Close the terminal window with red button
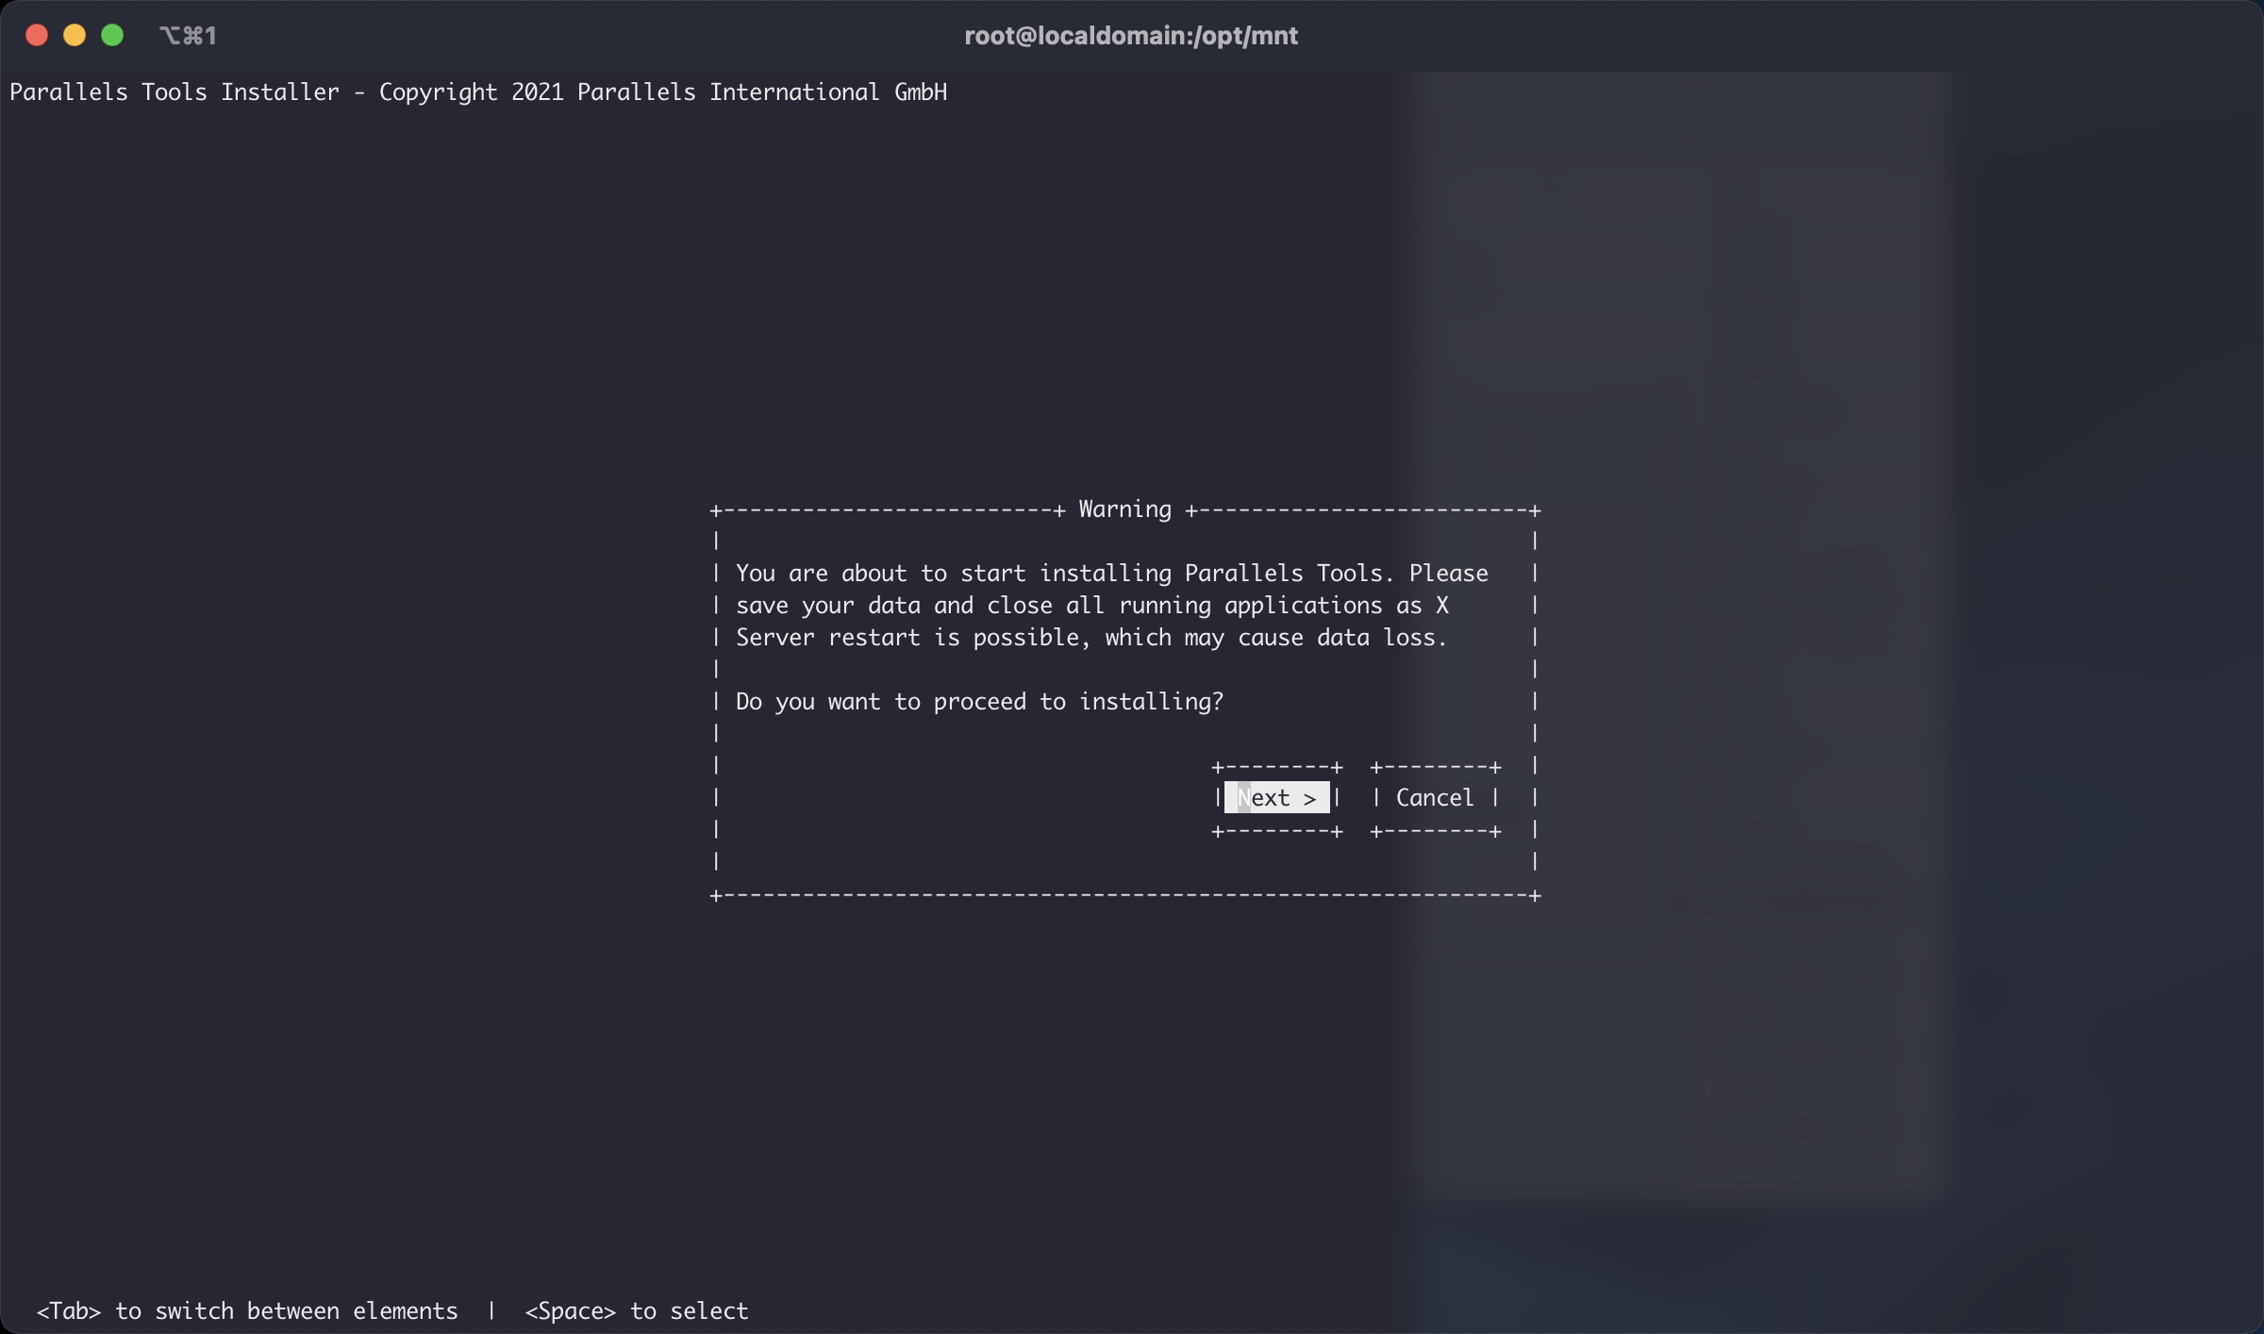2264x1334 pixels. click(x=37, y=36)
